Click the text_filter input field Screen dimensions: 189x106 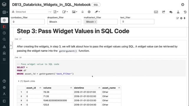[137, 21]
